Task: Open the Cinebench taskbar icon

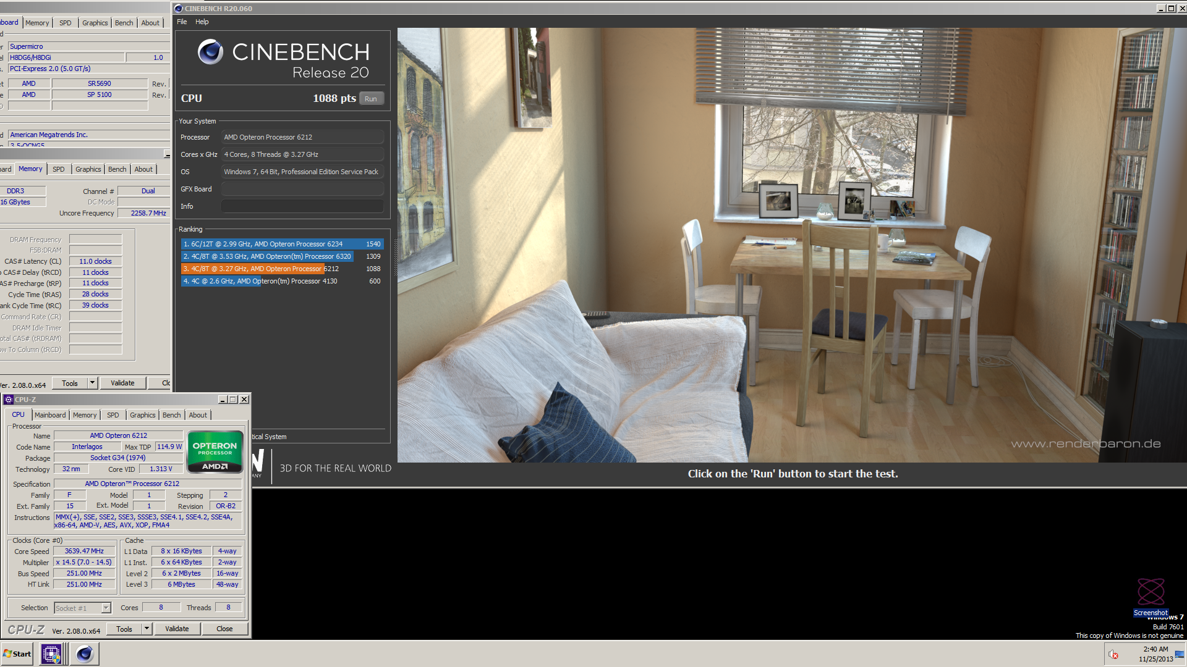Action: (84, 654)
